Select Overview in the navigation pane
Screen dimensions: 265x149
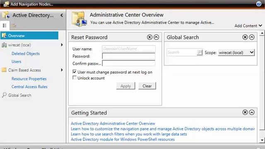(x=29, y=36)
